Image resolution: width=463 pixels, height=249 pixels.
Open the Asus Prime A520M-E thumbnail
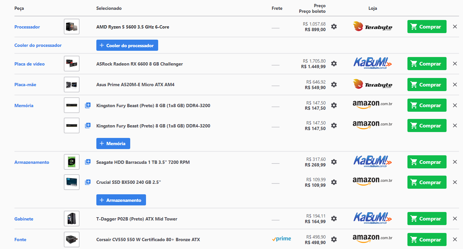72,85
